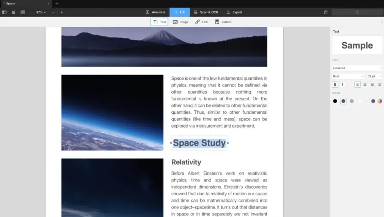Close the Space document tab

48,3
